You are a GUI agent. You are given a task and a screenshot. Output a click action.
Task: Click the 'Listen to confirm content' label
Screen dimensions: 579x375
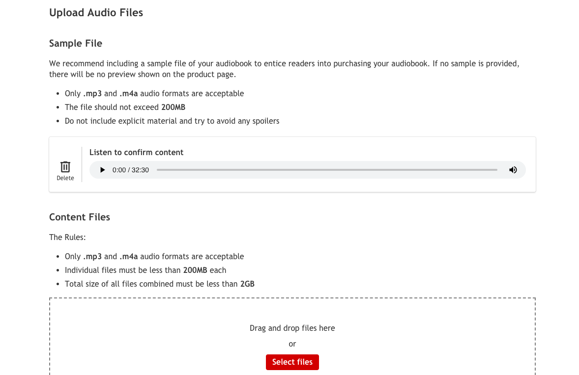coord(136,152)
